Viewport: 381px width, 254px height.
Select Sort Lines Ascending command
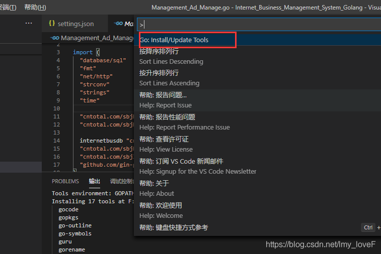pyautogui.click(x=257, y=78)
